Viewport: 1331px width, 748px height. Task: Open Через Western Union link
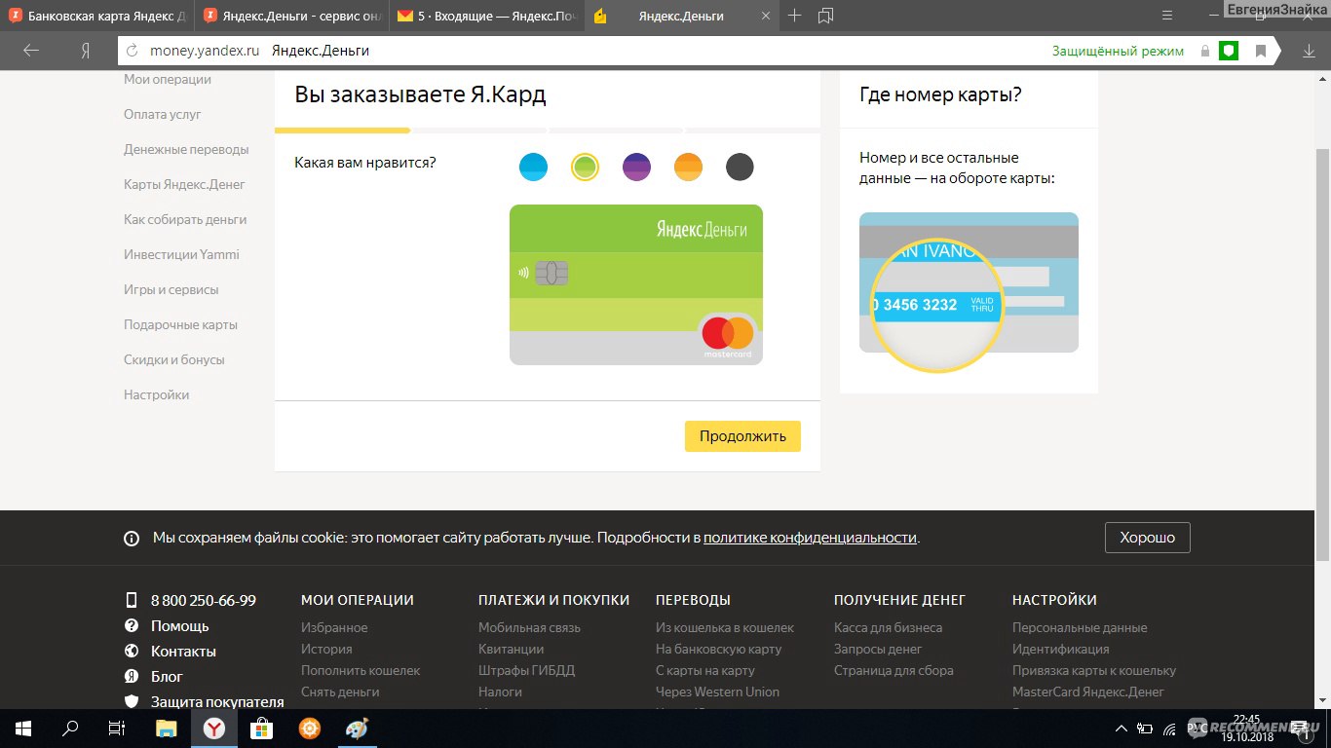[x=717, y=692]
